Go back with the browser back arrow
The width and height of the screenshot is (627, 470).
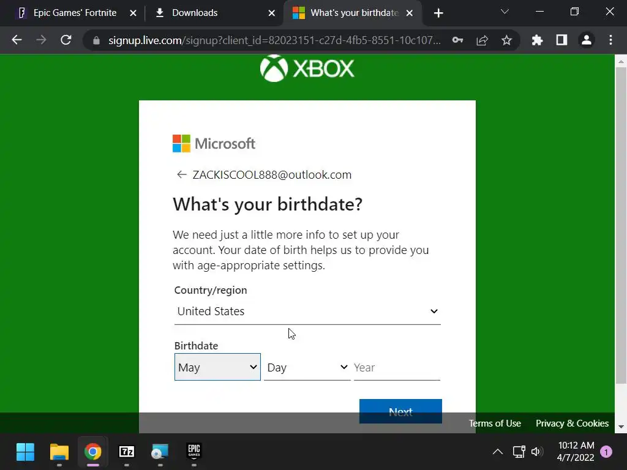[17, 40]
